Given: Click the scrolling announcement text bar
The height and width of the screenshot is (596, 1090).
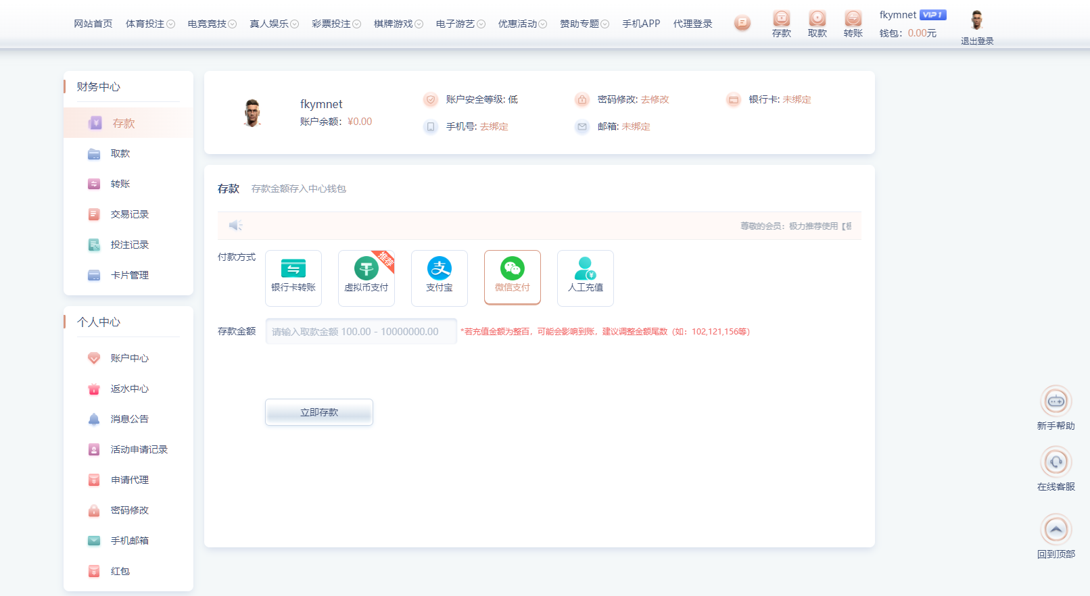Looking at the screenshot, I should tap(540, 226).
